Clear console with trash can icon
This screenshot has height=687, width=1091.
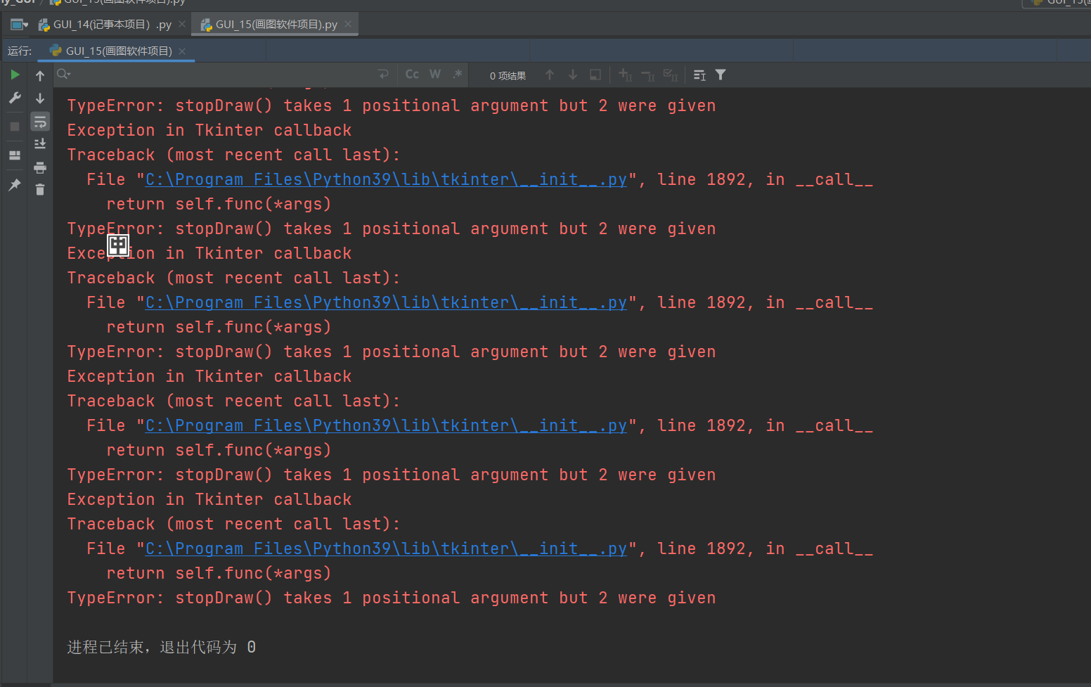tap(40, 190)
